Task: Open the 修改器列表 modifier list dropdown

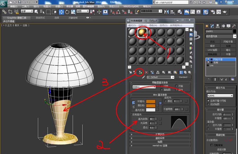Action: pos(235,36)
